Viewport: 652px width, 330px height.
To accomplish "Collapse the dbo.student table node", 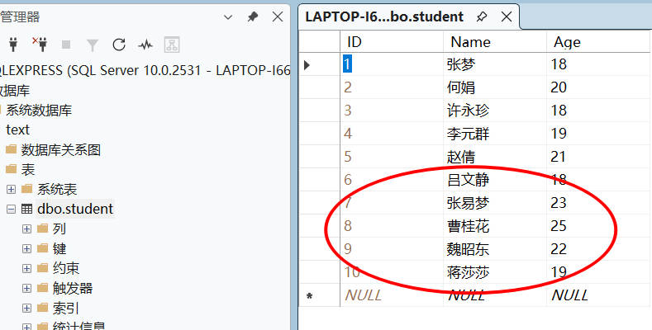I will pos(12,209).
